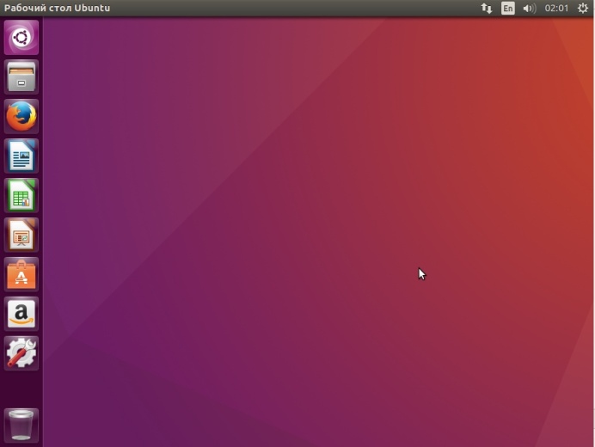Open System Settings from the launcher
595x447 pixels.
(x=21, y=353)
